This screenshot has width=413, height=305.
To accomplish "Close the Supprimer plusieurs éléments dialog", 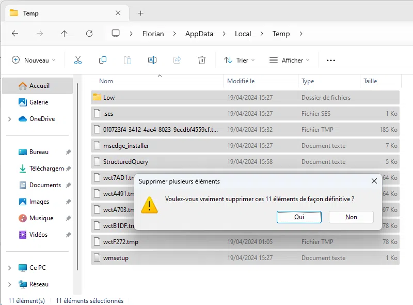I will (374, 181).
